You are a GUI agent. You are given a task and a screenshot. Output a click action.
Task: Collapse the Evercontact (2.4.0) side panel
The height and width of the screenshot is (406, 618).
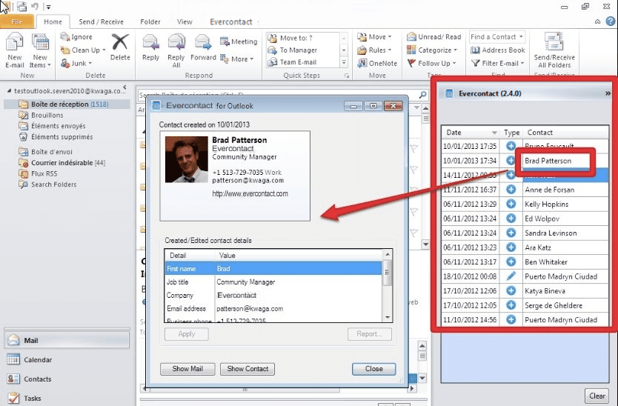click(x=608, y=93)
